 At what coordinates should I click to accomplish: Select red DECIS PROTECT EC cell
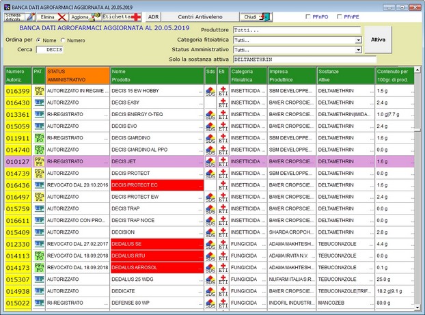(x=157, y=185)
